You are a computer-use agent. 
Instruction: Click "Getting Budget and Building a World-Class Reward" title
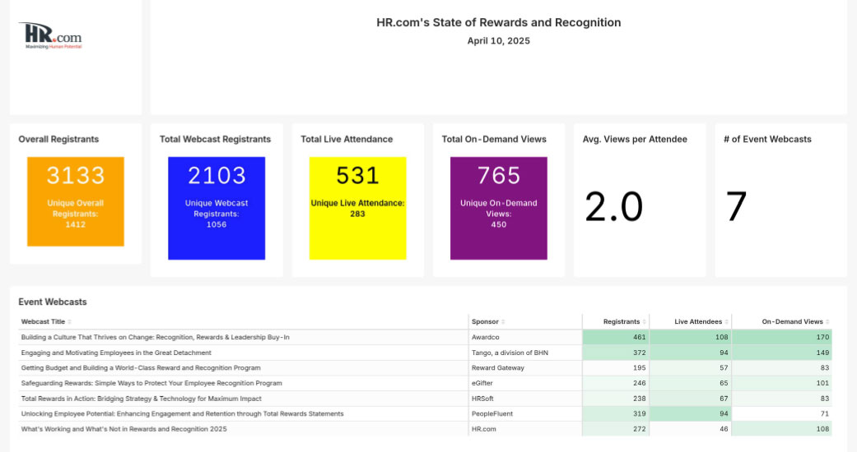141,368
